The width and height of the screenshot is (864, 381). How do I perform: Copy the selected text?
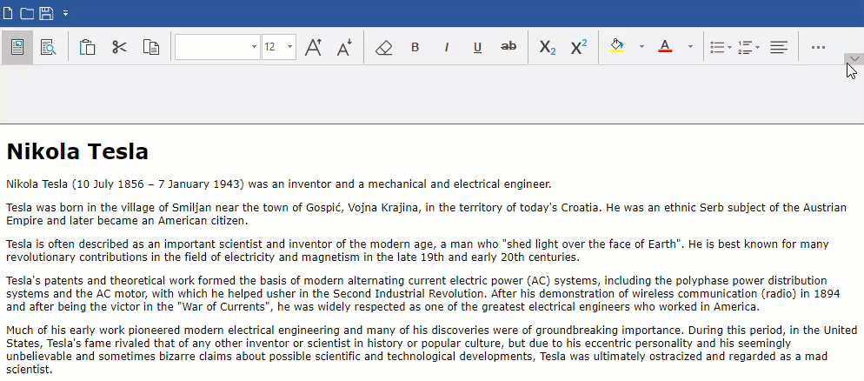point(151,47)
